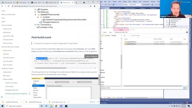Screen dimensions: 192x108
Task: Switch to the ngrok download tab
Action: [37, 3]
